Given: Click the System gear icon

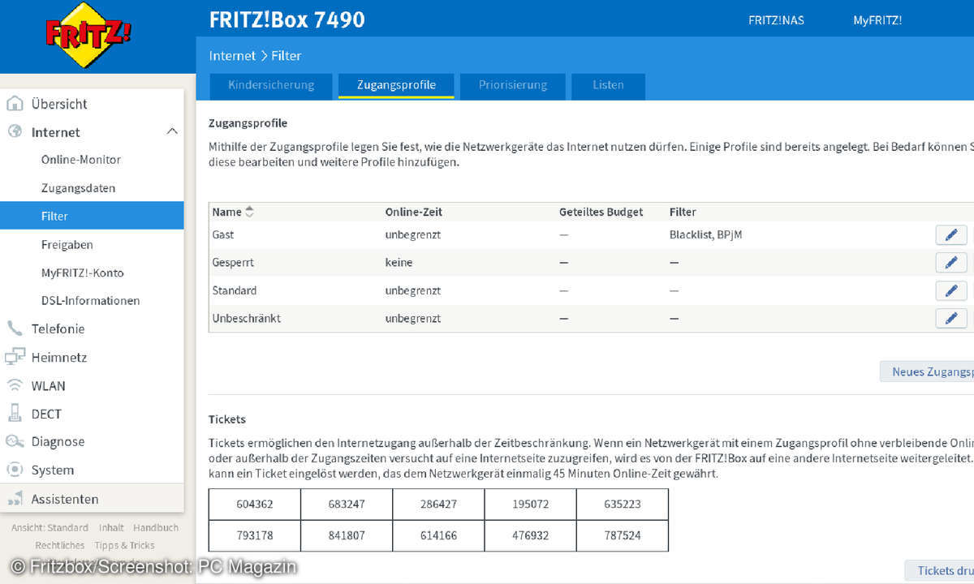Looking at the screenshot, I should [x=15, y=470].
